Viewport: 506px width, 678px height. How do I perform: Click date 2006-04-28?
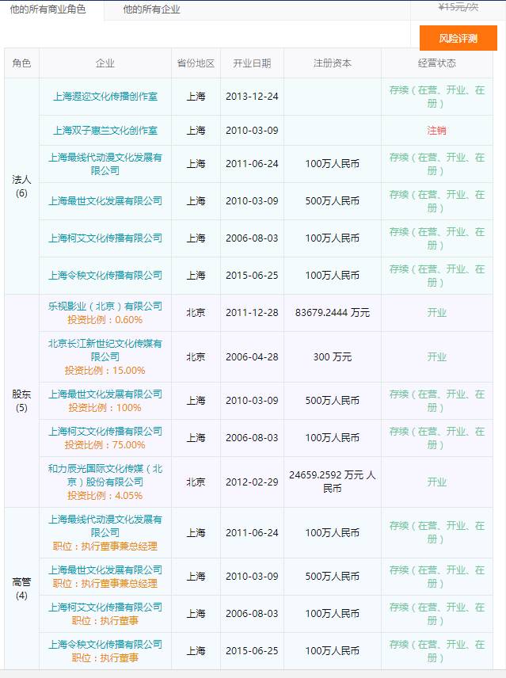[252, 357]
